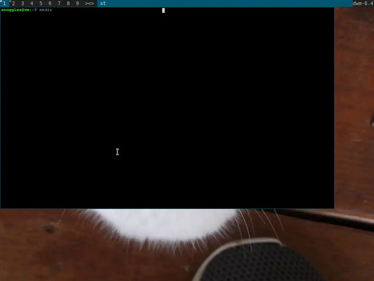Switch to dwm tag 5
374x281 pixels.
41,3
